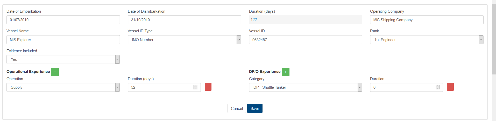Click the Date of Embarkation field

click(63, 20)
